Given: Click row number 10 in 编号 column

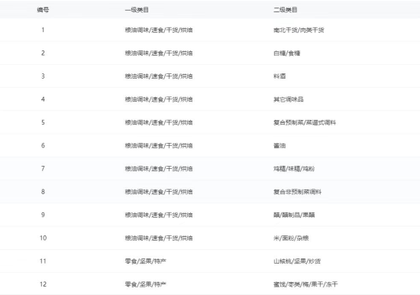Looking at the screenshot, I should [x=43, y=238].
